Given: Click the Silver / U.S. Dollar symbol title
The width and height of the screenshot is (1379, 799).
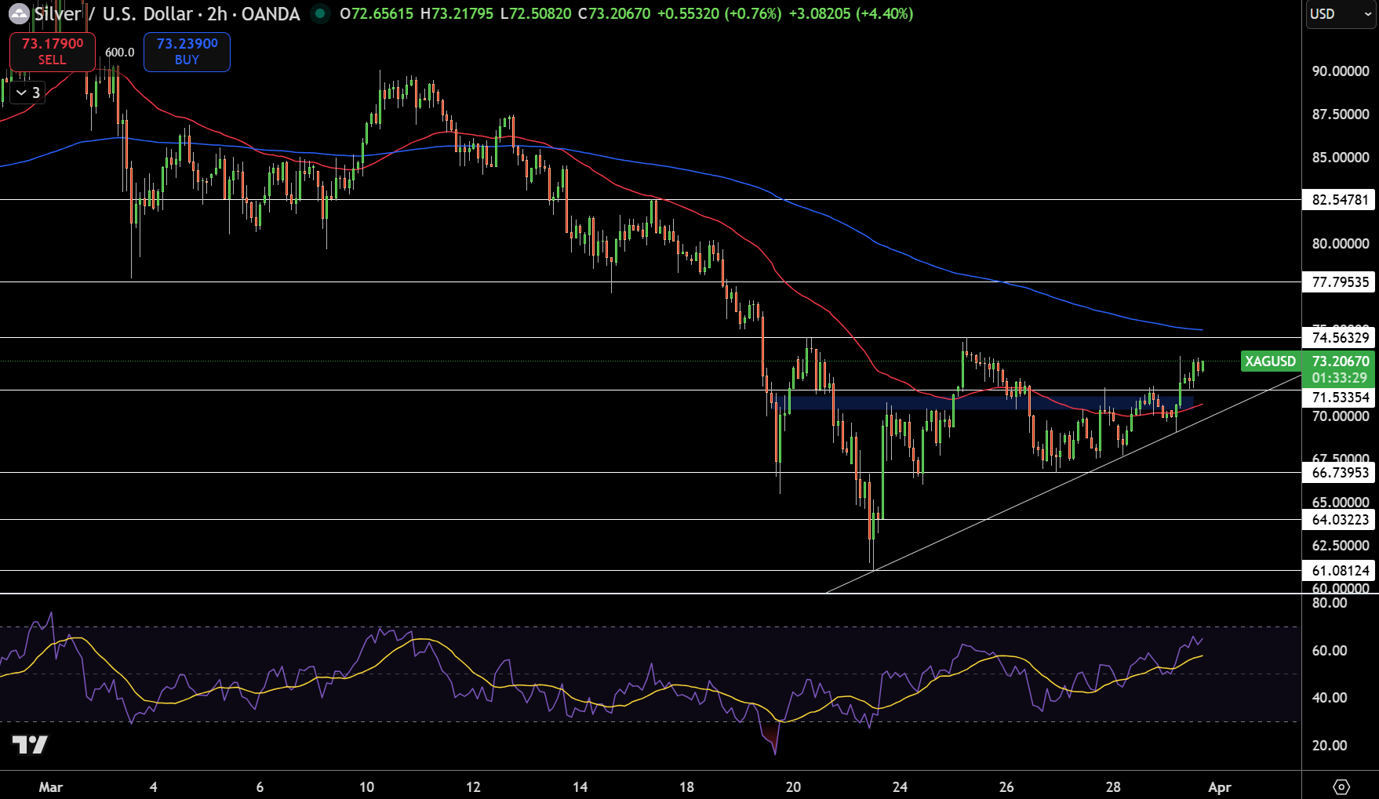Looking at the screenshot, I should coord(167,14).
